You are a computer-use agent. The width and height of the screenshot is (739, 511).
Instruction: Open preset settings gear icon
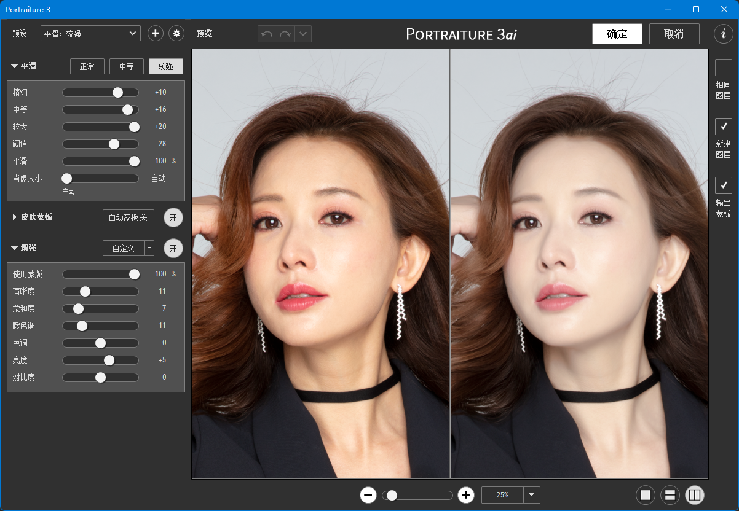click(x=176, y=33)
